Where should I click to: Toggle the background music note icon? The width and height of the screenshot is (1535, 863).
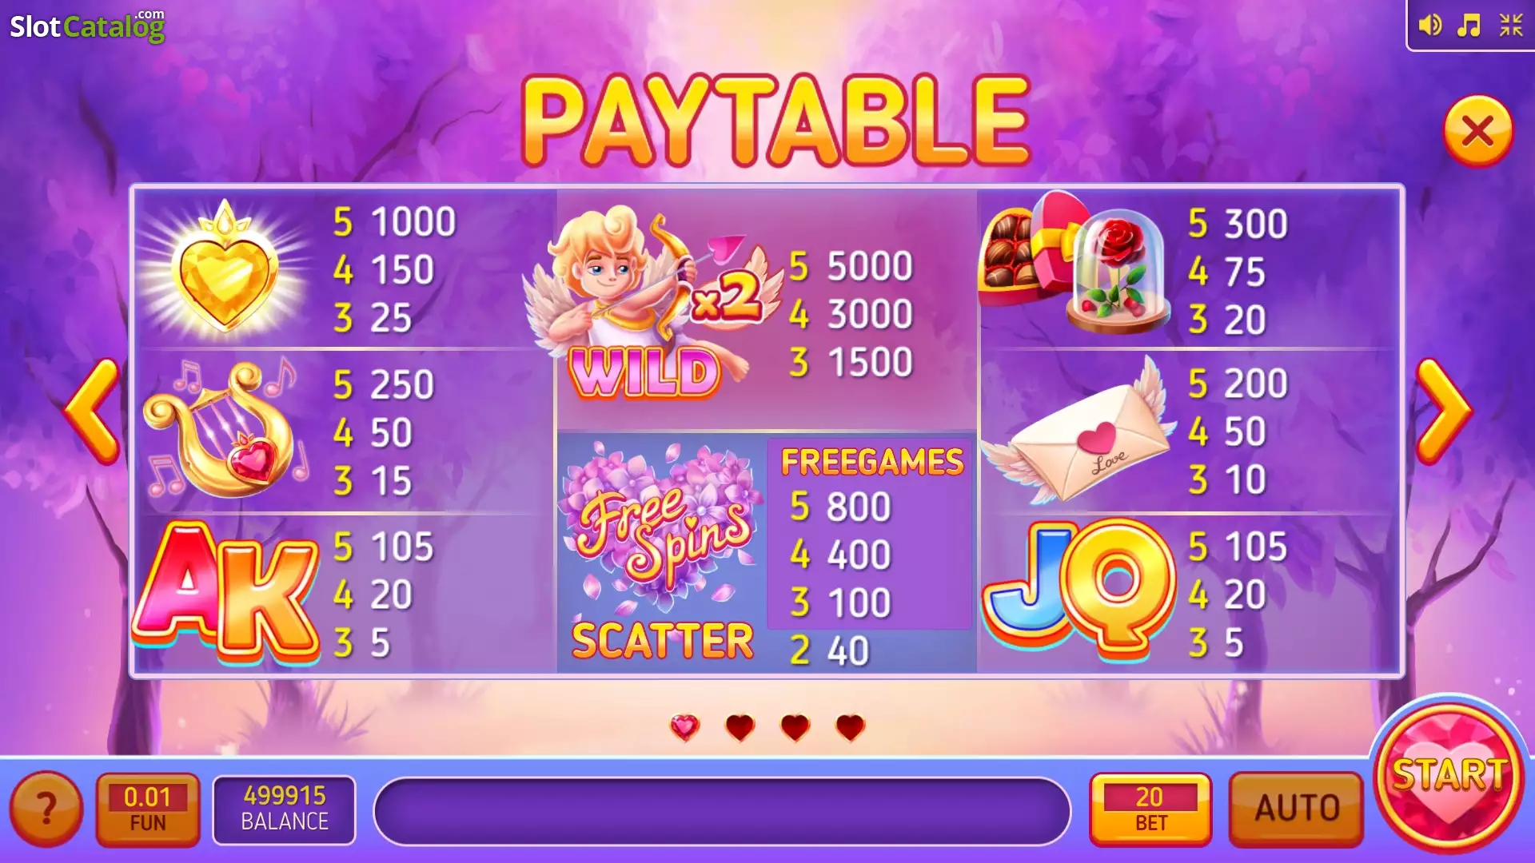(x=1469, y=26)
